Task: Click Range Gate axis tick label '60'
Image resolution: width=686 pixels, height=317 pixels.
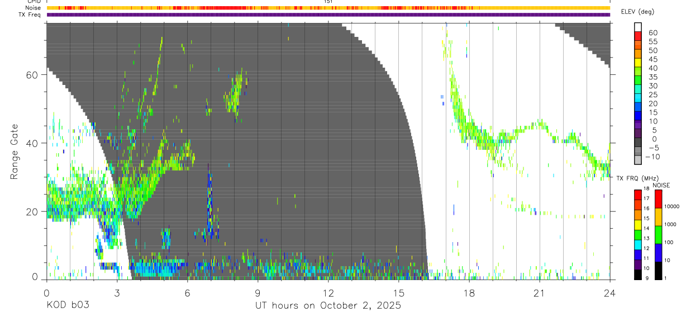Action: tap(32, 75)
